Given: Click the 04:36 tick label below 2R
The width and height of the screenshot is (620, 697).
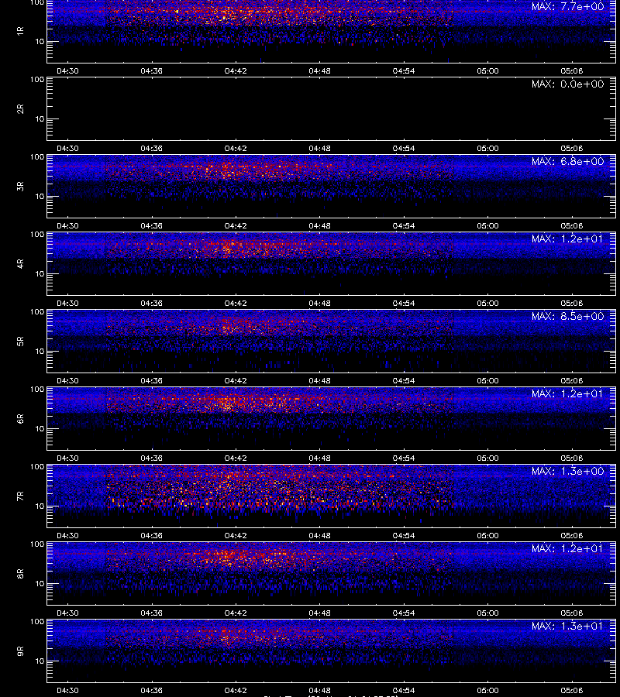Looking at the screenshot, I should click(152, 149).
